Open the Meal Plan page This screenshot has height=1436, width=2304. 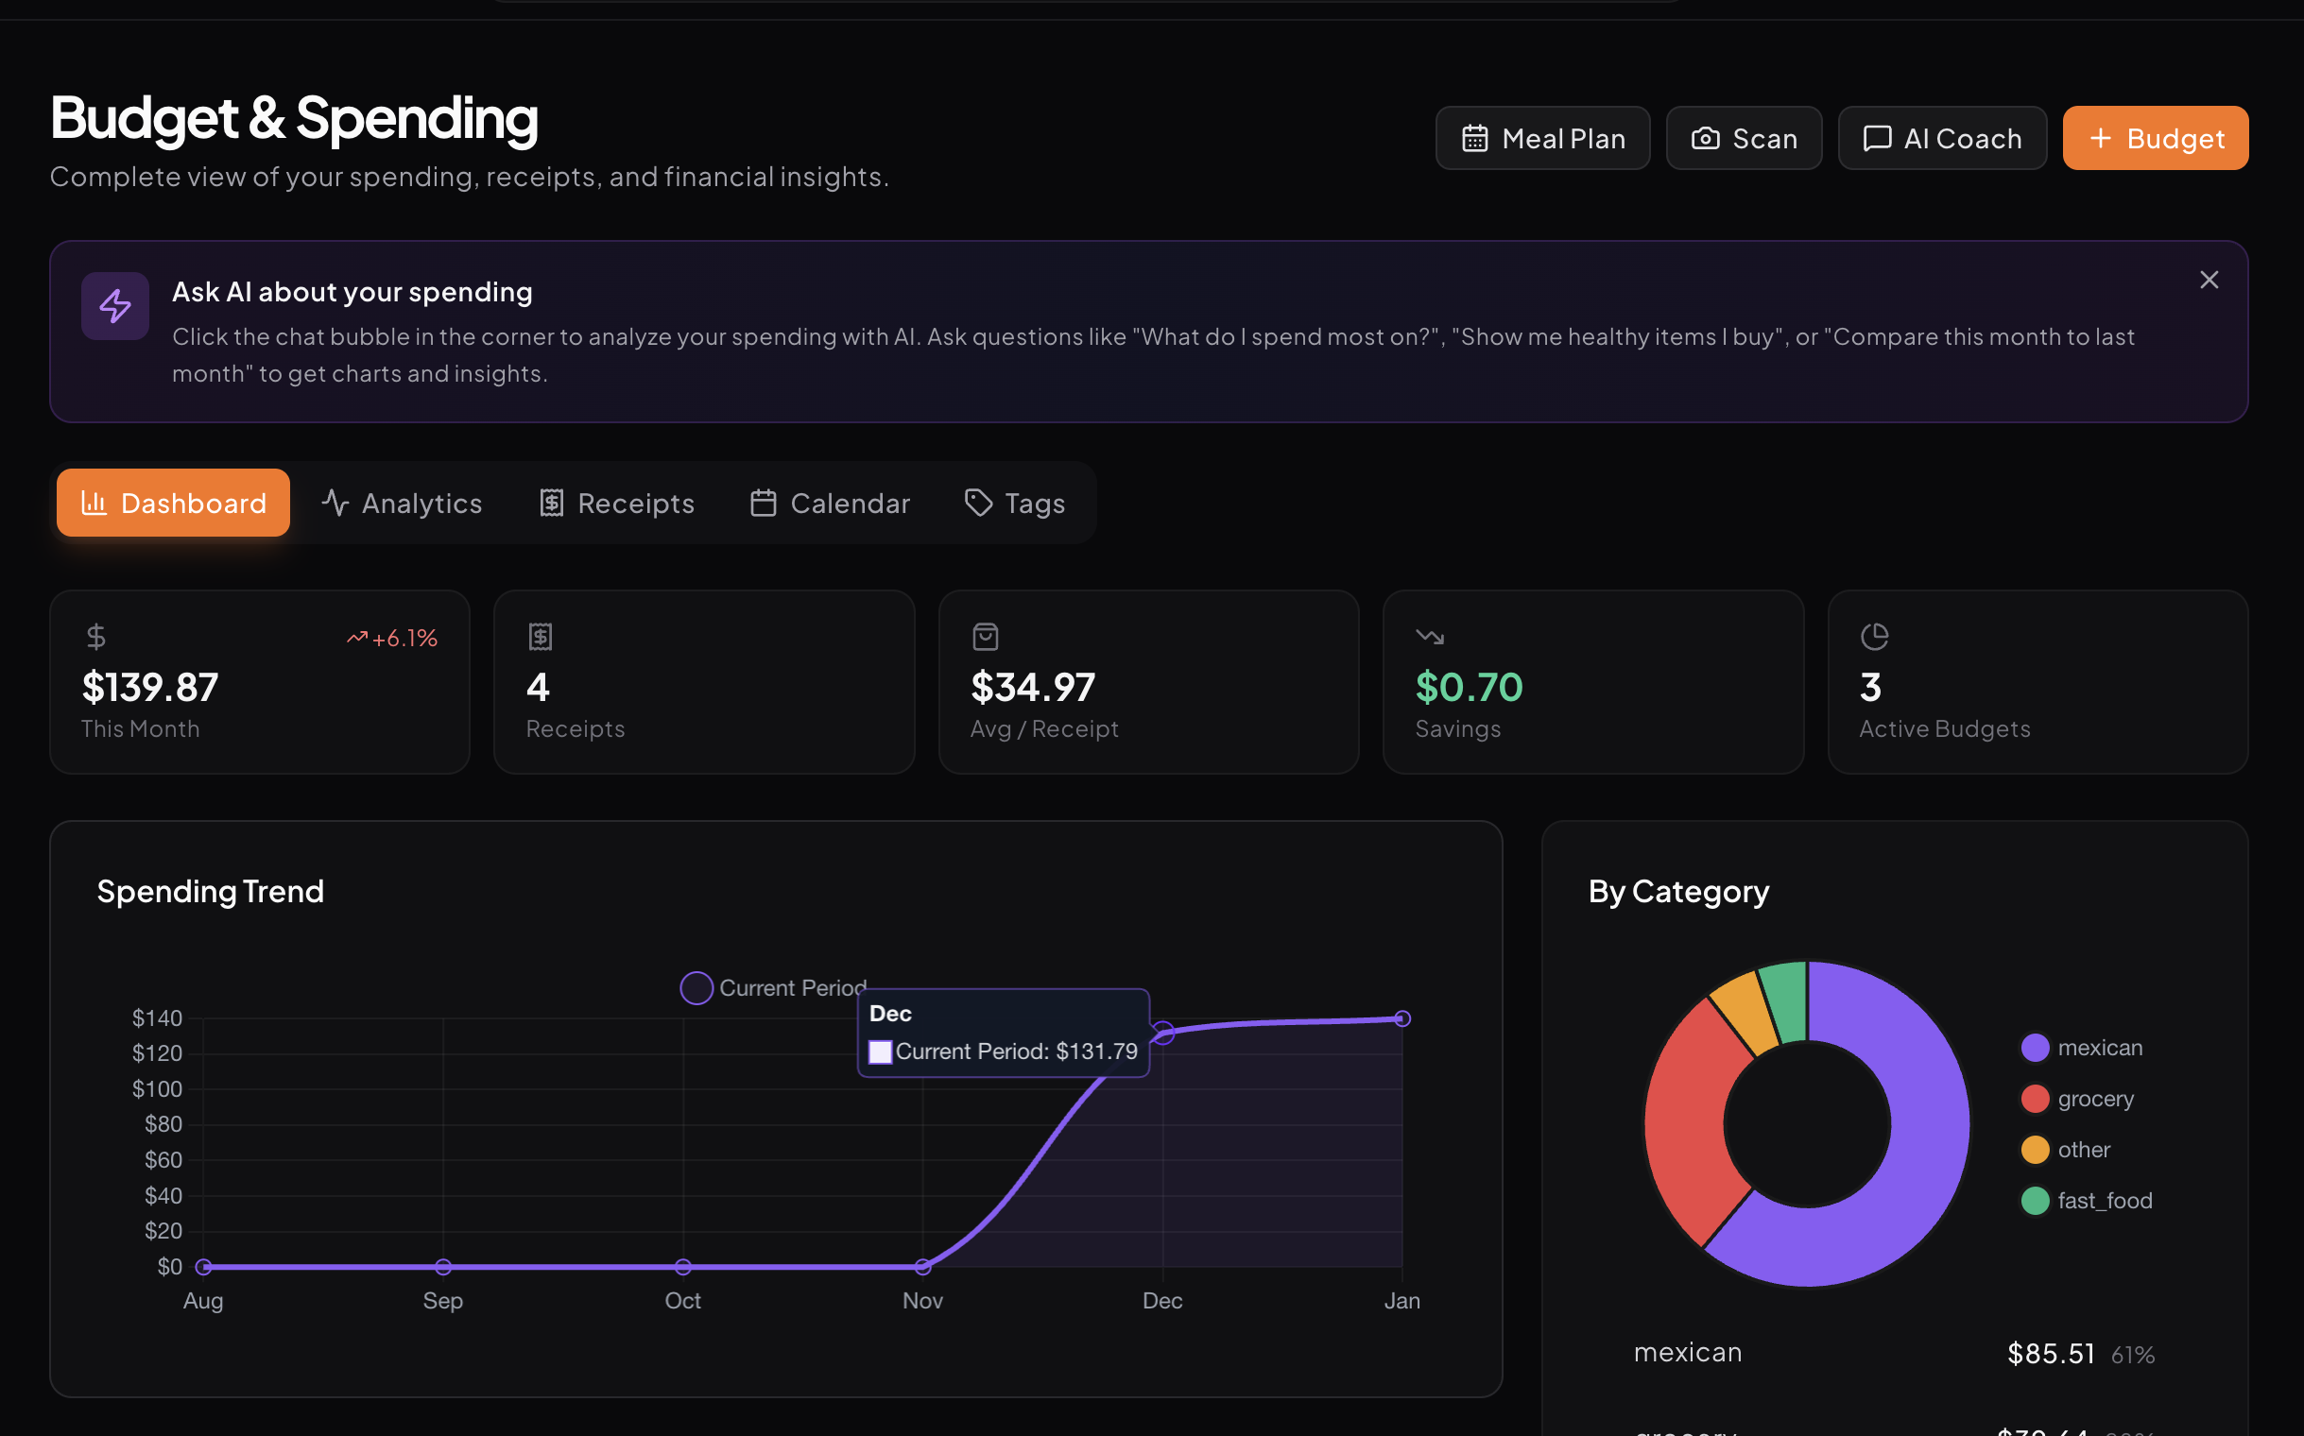1542,139
